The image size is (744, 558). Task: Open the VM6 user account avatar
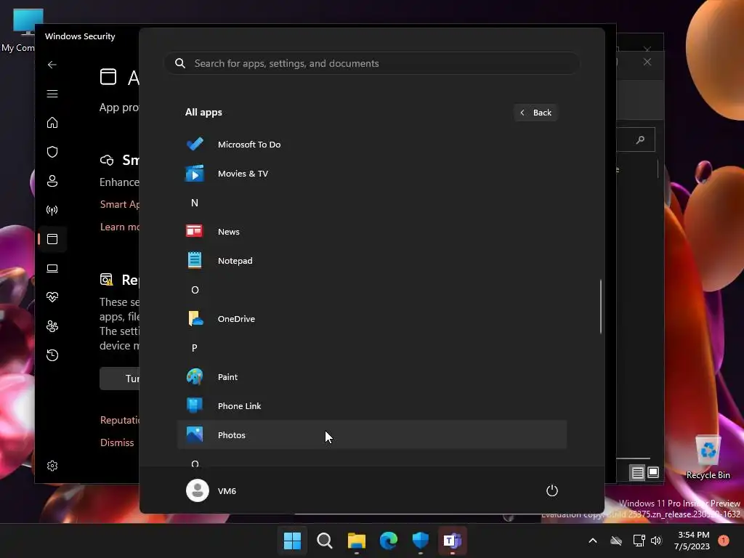coord(198,490)
